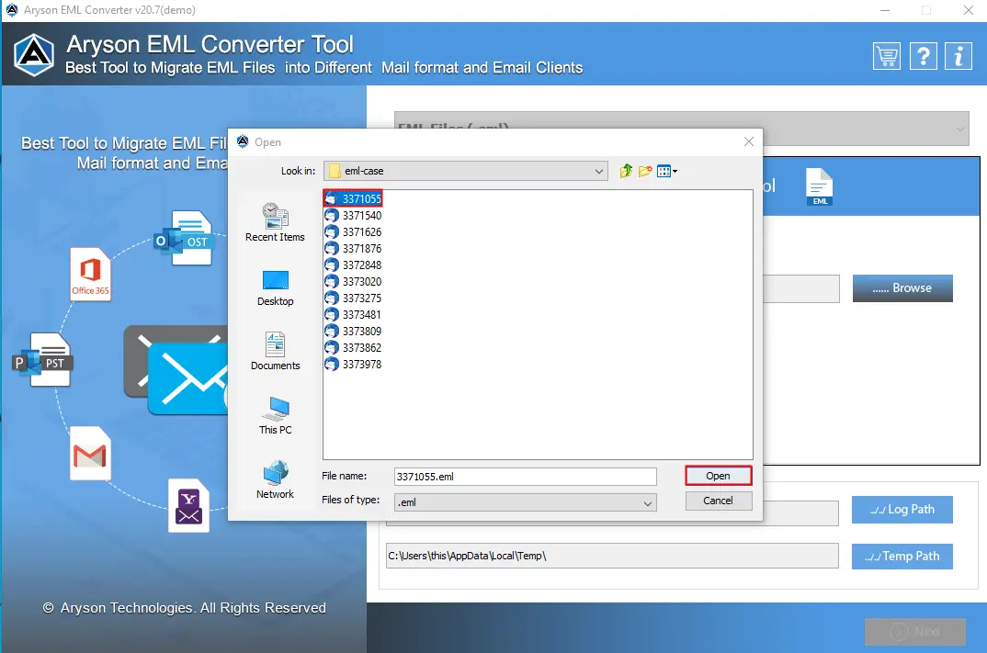Click the OST Outlook icon
The width and height of the screenshot is (987, 653).
184,238
